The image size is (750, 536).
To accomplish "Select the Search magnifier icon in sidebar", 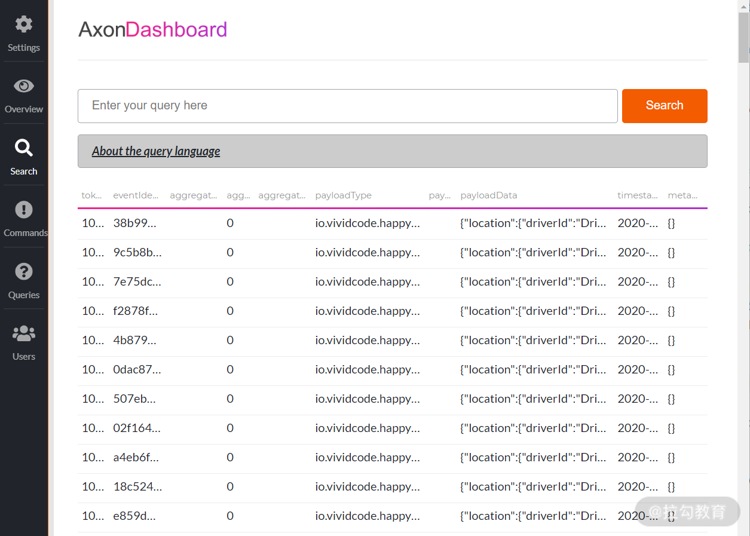I will (x=24, y=148).
